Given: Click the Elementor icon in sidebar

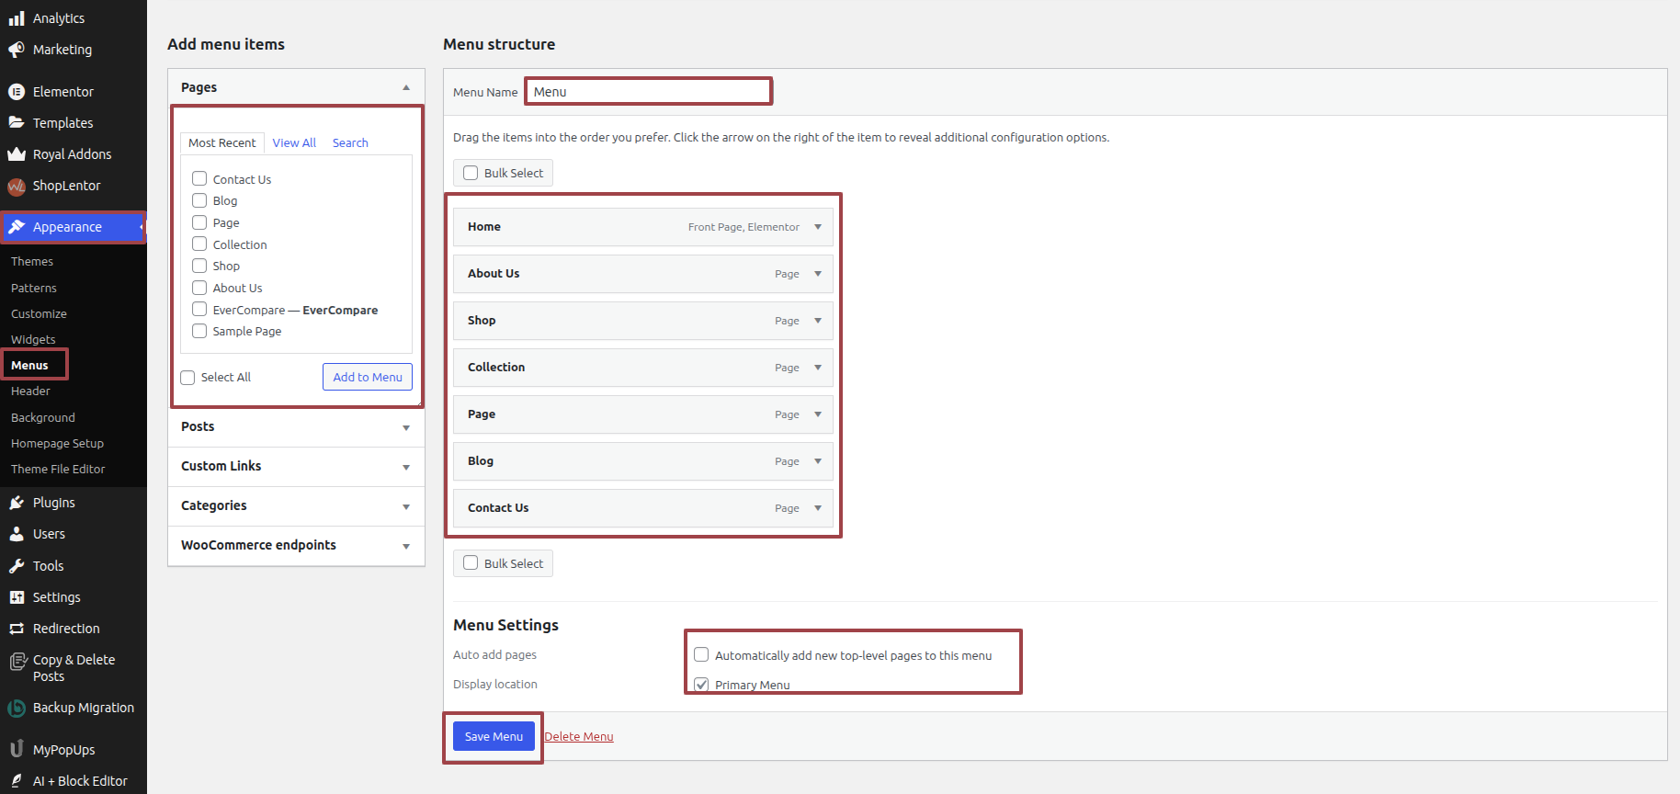Looking at the screenshot, I should pos(17,92).
